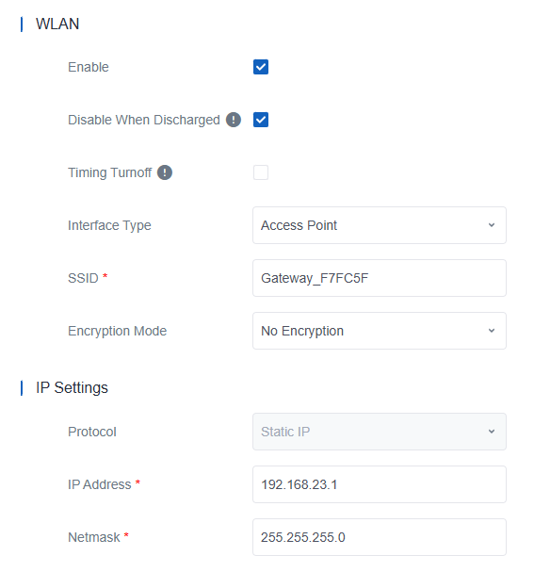The image size is (534, 572).
Task: Click the Timing Turnoff label text
Action: click(109, 172)
